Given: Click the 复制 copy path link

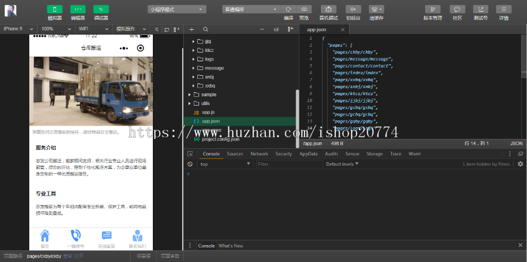Looking at the screenshot, I should pyautogui.click(x=67, y=256).
